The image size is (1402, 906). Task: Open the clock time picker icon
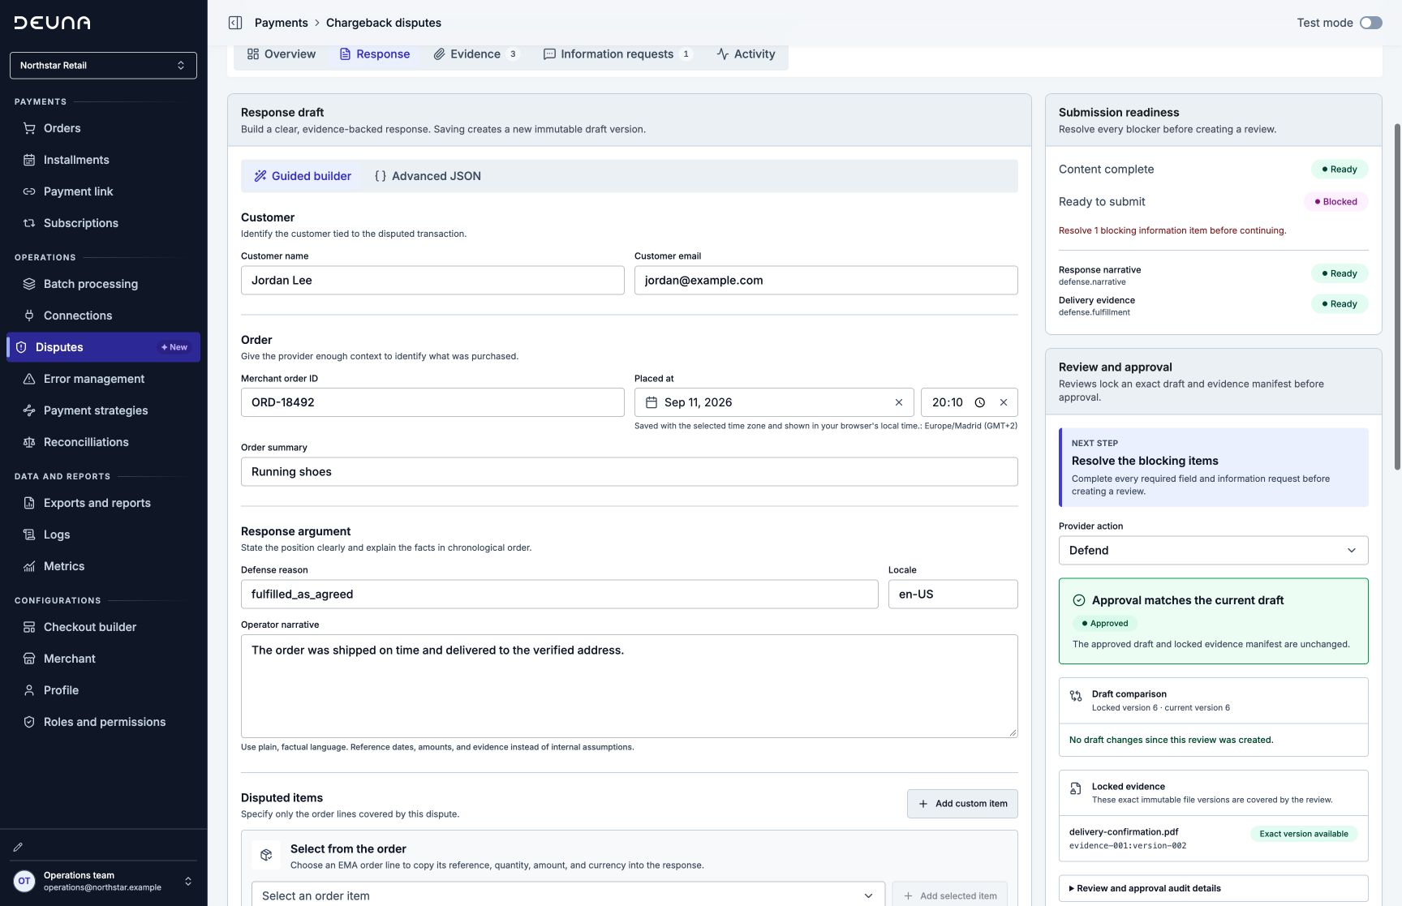point(980,402)
